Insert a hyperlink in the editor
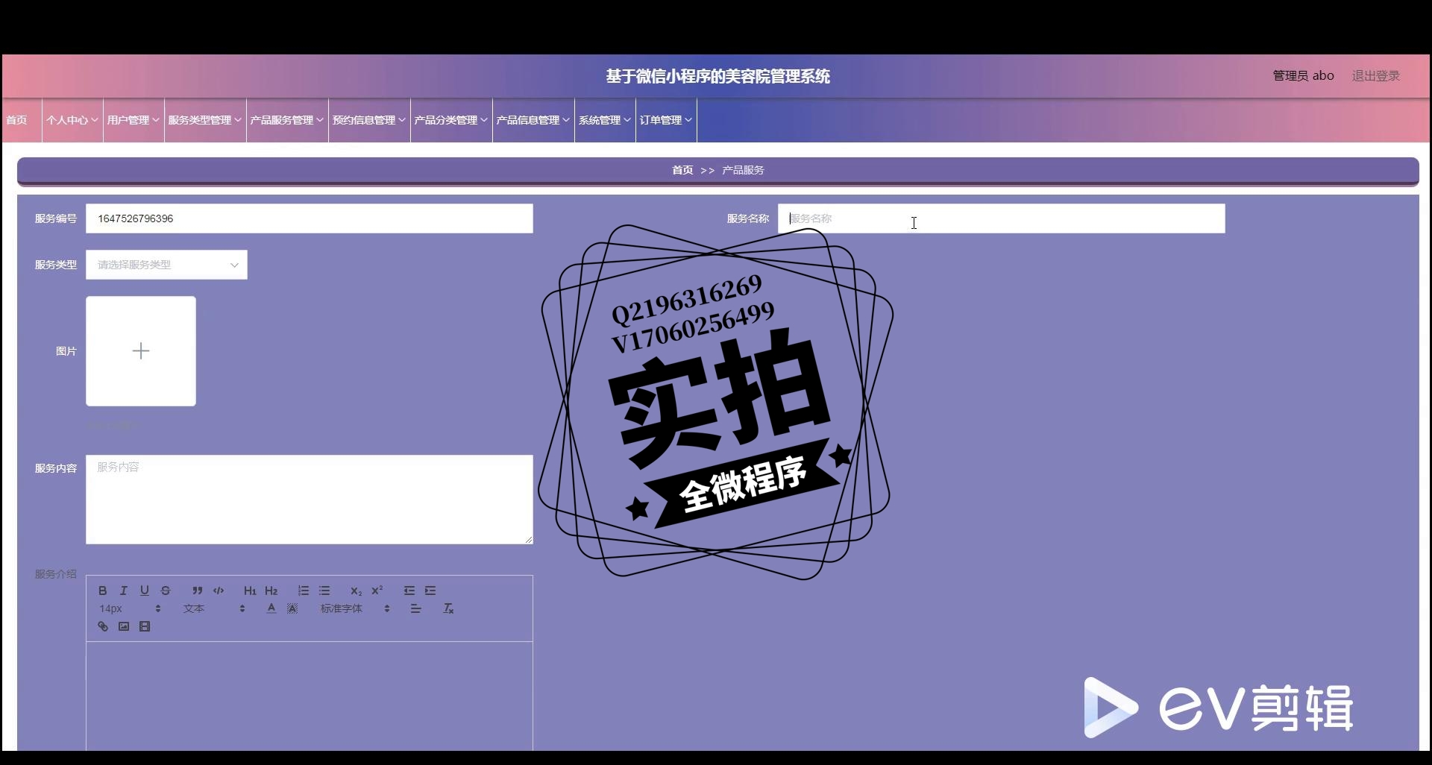Screen dimensions: 1432x765 coord(103,626)
